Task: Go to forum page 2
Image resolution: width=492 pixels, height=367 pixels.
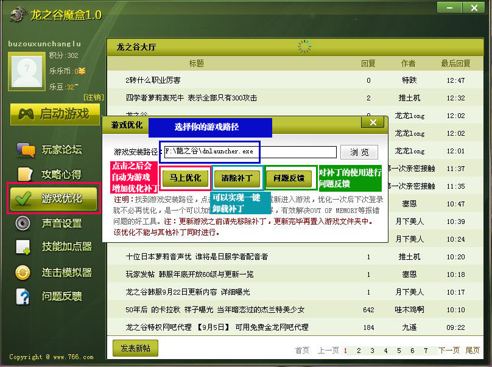Action: pos(358,351)
